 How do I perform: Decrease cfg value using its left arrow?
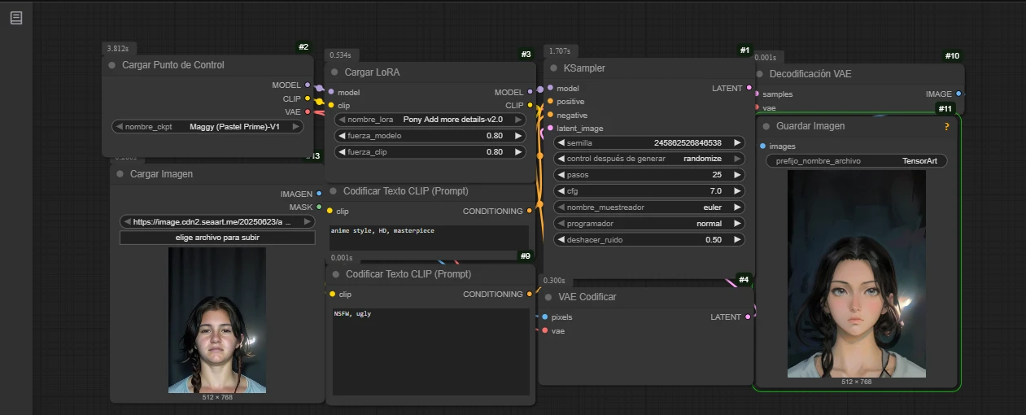coord(561,191)
